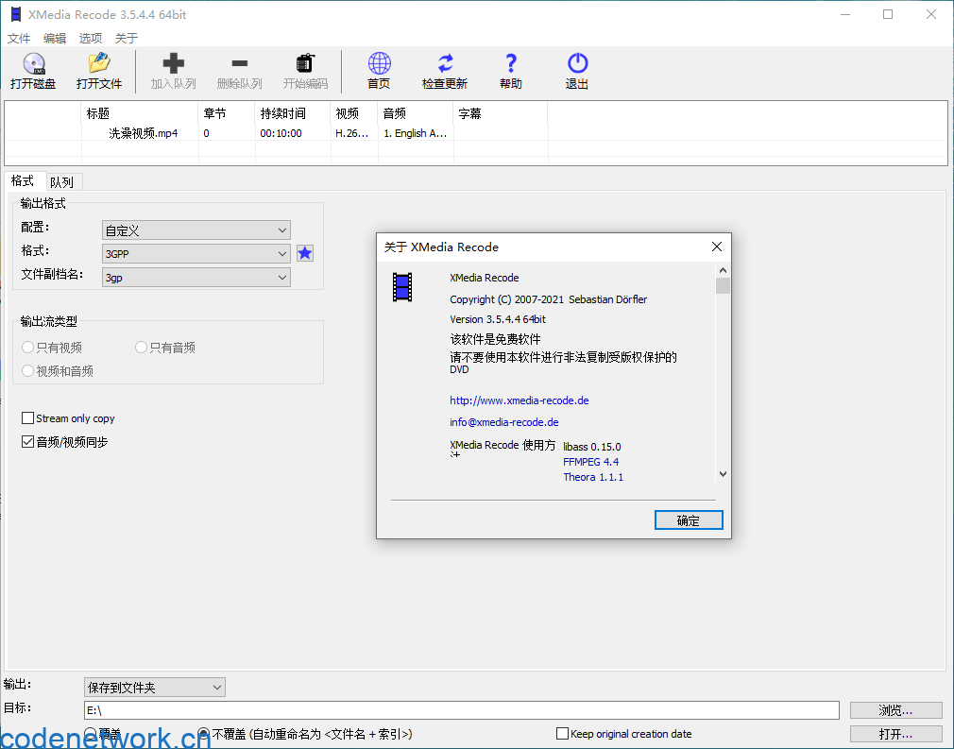The width and height of the screenshot is (954, 749).
Task: Click the 打开文件 (Open File) toolbar icon
Action: coord(98,71)
